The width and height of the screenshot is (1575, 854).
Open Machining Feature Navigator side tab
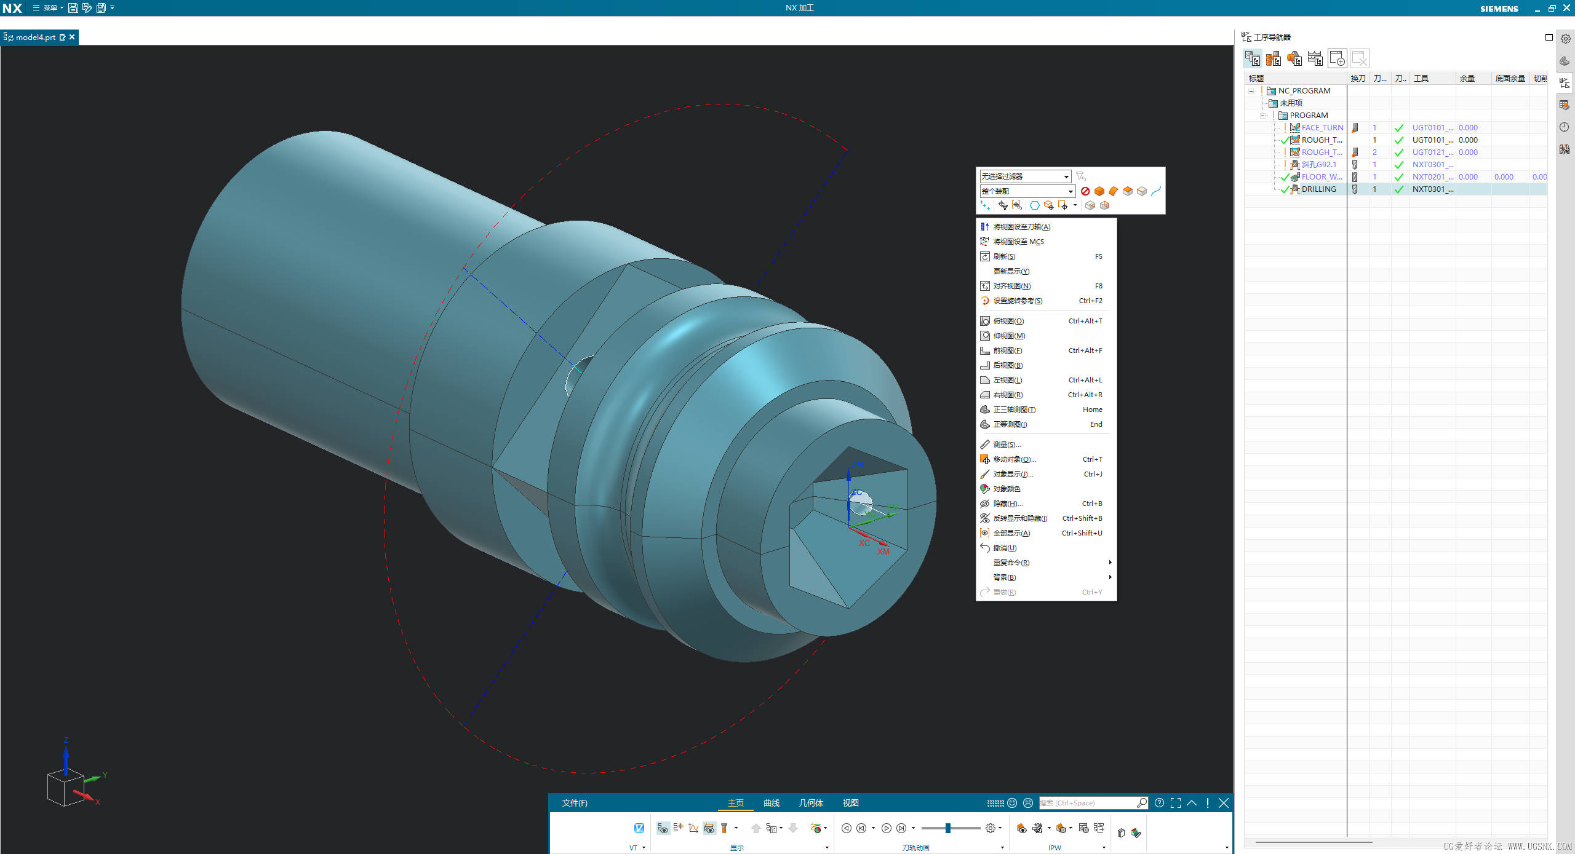(1565, 105)
